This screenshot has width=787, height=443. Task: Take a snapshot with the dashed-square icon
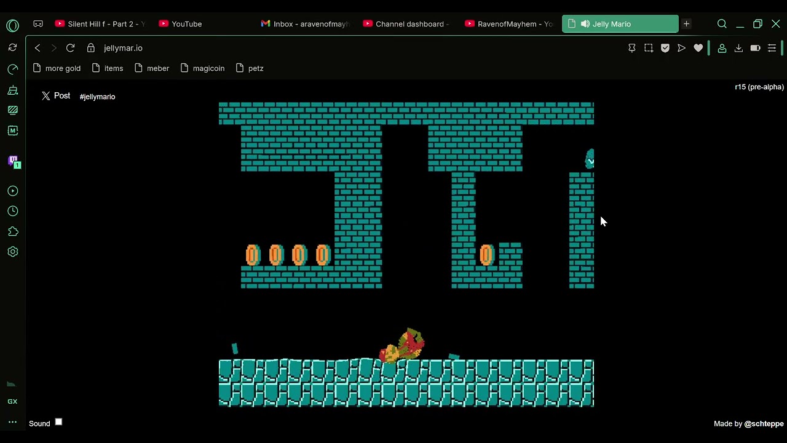click(x=649, y=48)
